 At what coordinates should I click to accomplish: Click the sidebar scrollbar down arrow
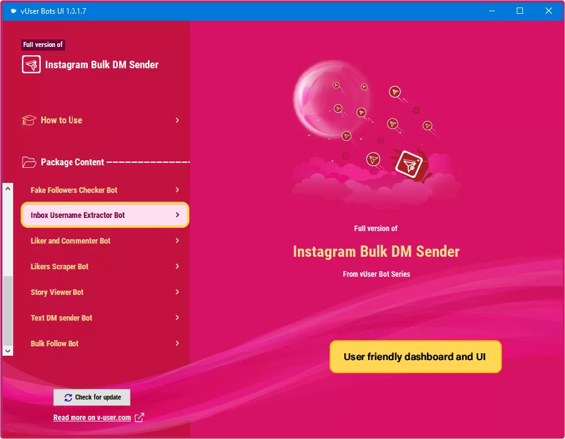[8, 351]
